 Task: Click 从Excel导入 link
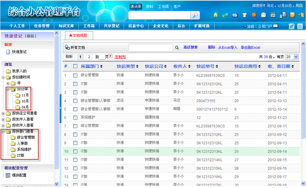click(228, 48)
